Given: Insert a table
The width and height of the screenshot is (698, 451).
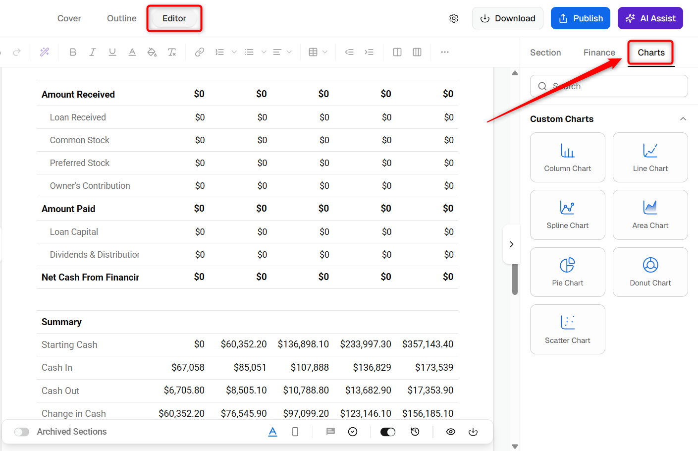Looking at the screenshot, I should (313, 52).
